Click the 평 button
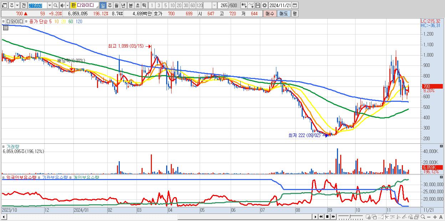Image resolution: width=445 pixels, height=221 pixels. (295, 14)
